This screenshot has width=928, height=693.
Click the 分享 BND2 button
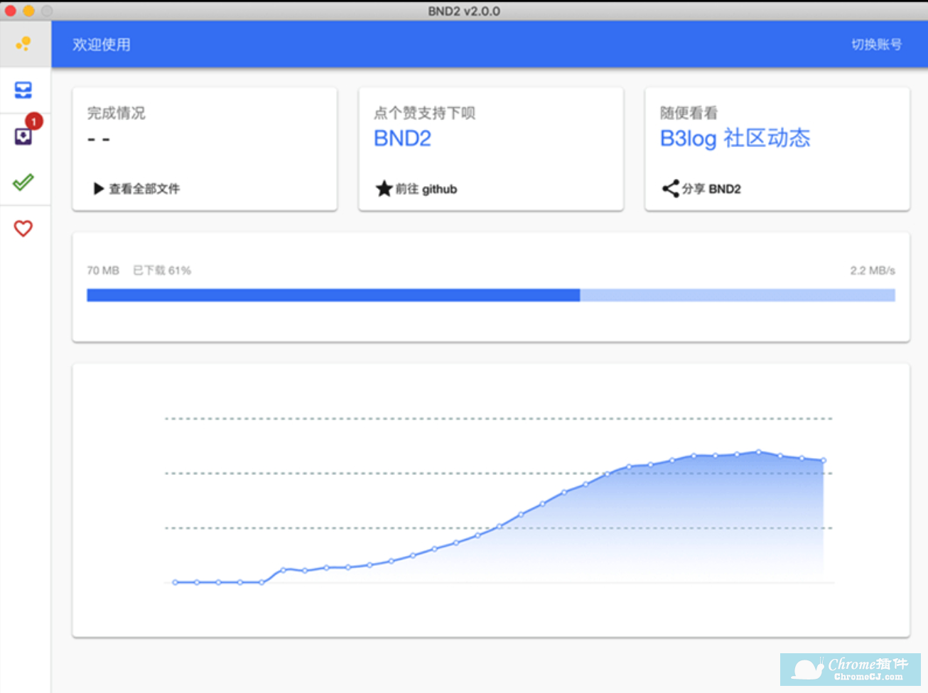point(701,189)
